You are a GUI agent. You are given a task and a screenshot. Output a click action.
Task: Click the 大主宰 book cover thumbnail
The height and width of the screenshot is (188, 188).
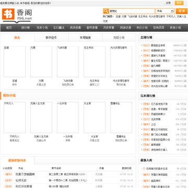pos(95,118)
